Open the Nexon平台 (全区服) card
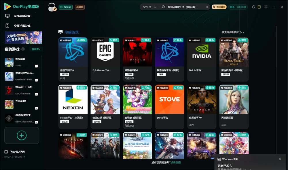Screen dimensions: 288x170 [73, 107]
